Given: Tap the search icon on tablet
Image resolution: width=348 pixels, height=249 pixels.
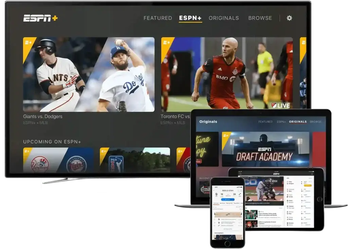Looking at the screenshot, I should 240,174.
